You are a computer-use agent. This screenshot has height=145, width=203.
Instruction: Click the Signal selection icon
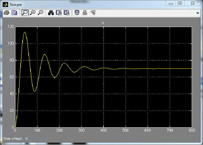[93, 13]
